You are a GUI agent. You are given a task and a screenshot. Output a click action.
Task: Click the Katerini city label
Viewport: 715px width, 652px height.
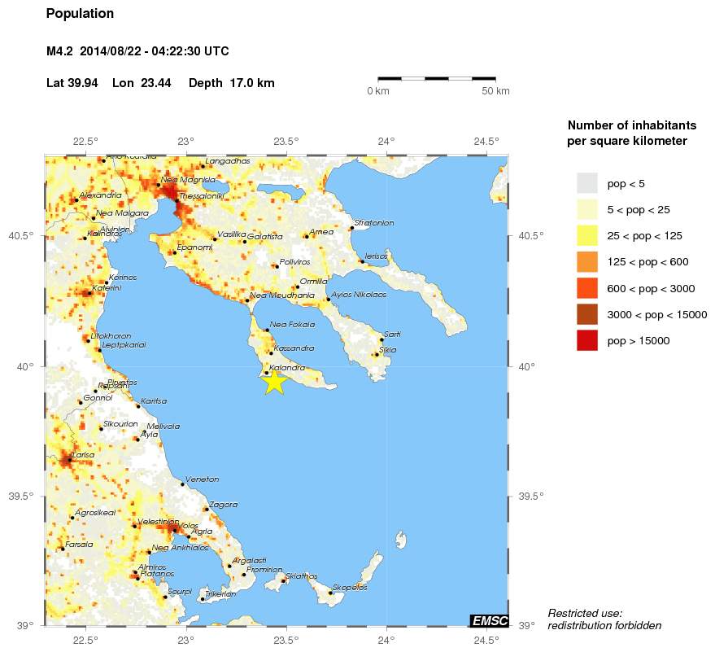(x=107, y=288)
